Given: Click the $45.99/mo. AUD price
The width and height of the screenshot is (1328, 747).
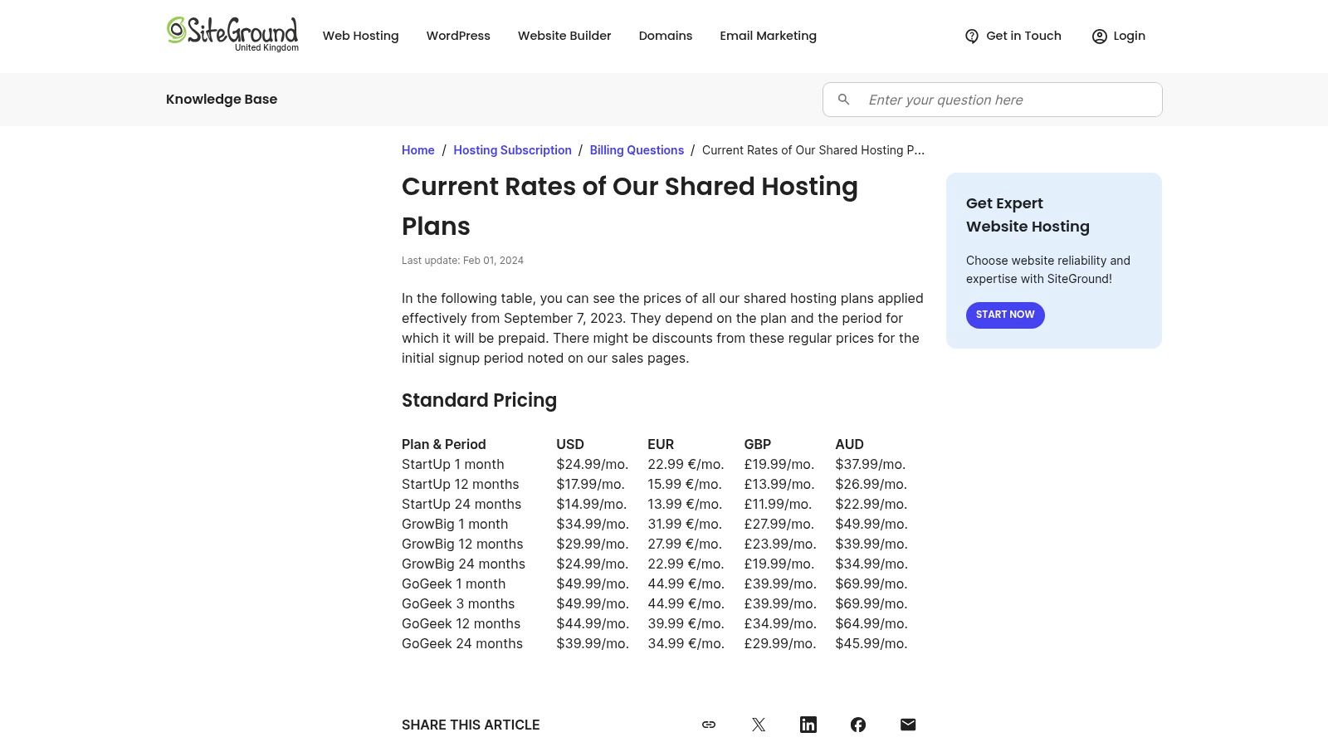Looking at the screenshot, I should (871, 643).
